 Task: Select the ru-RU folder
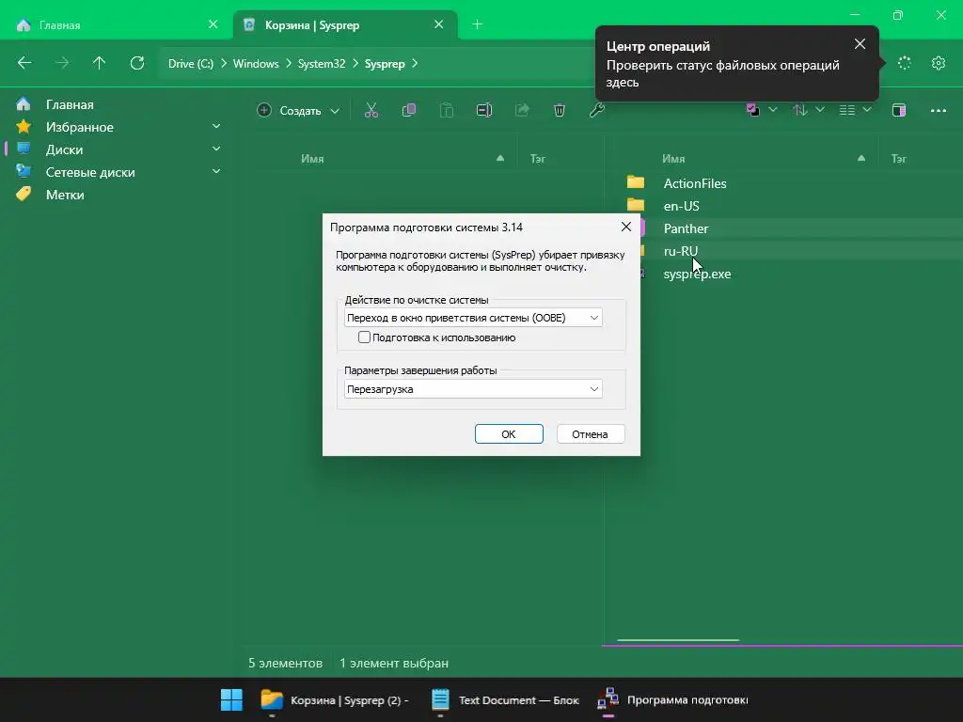(681, 251)
